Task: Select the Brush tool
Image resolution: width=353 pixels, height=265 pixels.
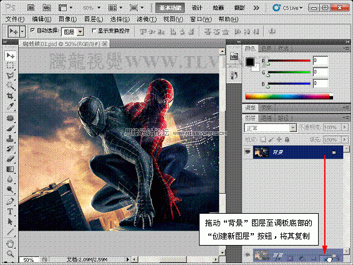Action: (10, 129)
